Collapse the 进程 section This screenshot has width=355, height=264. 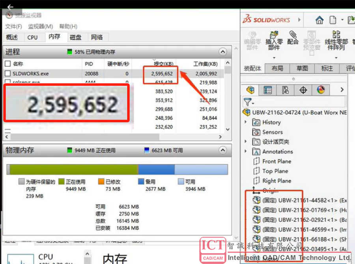click(223, 52)
